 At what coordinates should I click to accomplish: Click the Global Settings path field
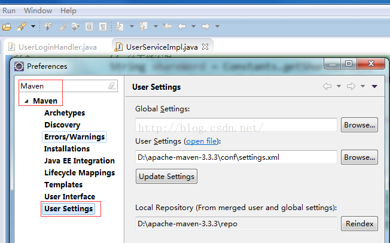click(236, 124)
